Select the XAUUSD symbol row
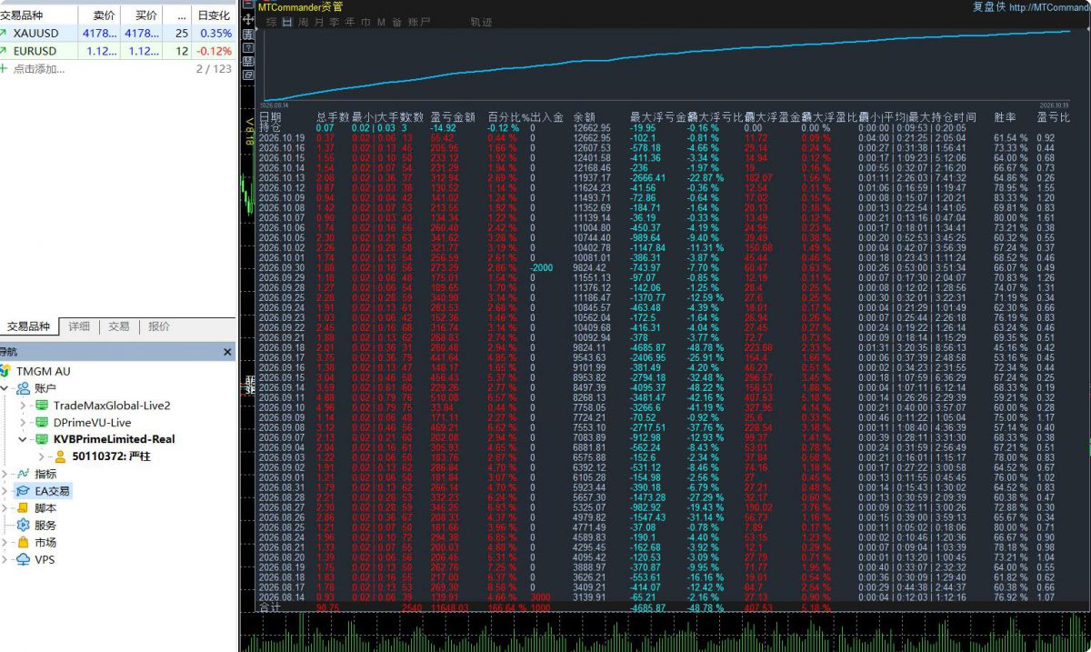The image size is (1091, 652). tap(117, 34)
